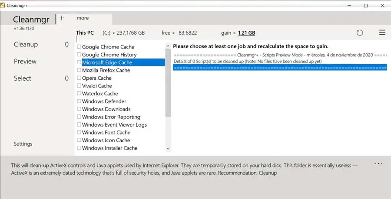Check the Windows Error Reporting checkbox
The height and width of the screenshot is (199, 391).
79,117
